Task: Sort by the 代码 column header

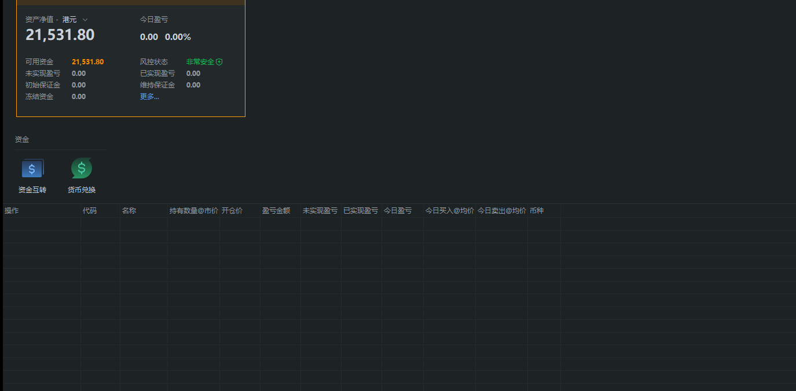Action: pos(90,211)
